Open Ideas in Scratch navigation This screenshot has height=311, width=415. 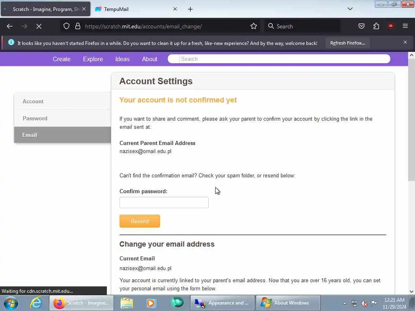(122, 59)
